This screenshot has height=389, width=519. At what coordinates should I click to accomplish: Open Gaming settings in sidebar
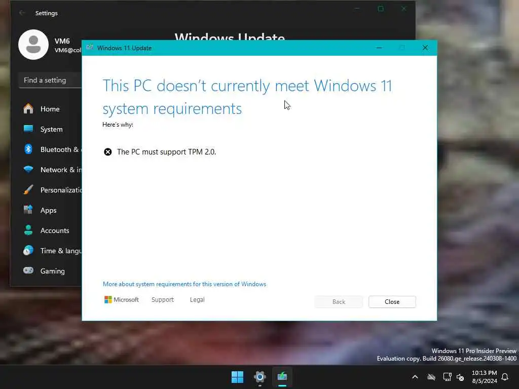pyautogui.click(x=50, y=271)
